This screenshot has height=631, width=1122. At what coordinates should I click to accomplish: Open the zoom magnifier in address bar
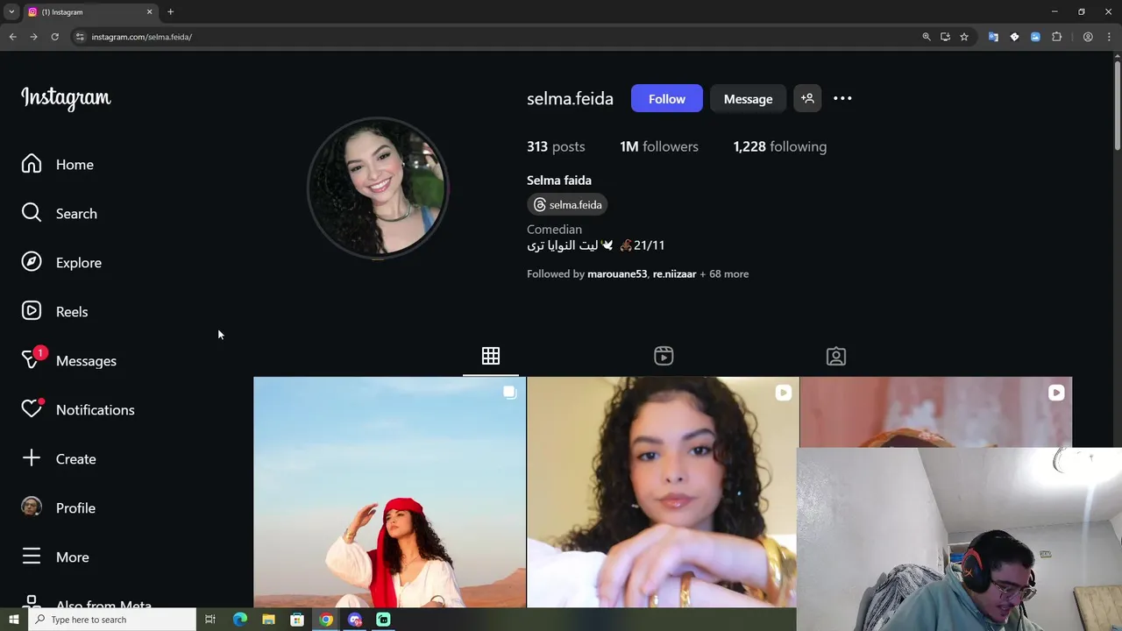[926, 37]
